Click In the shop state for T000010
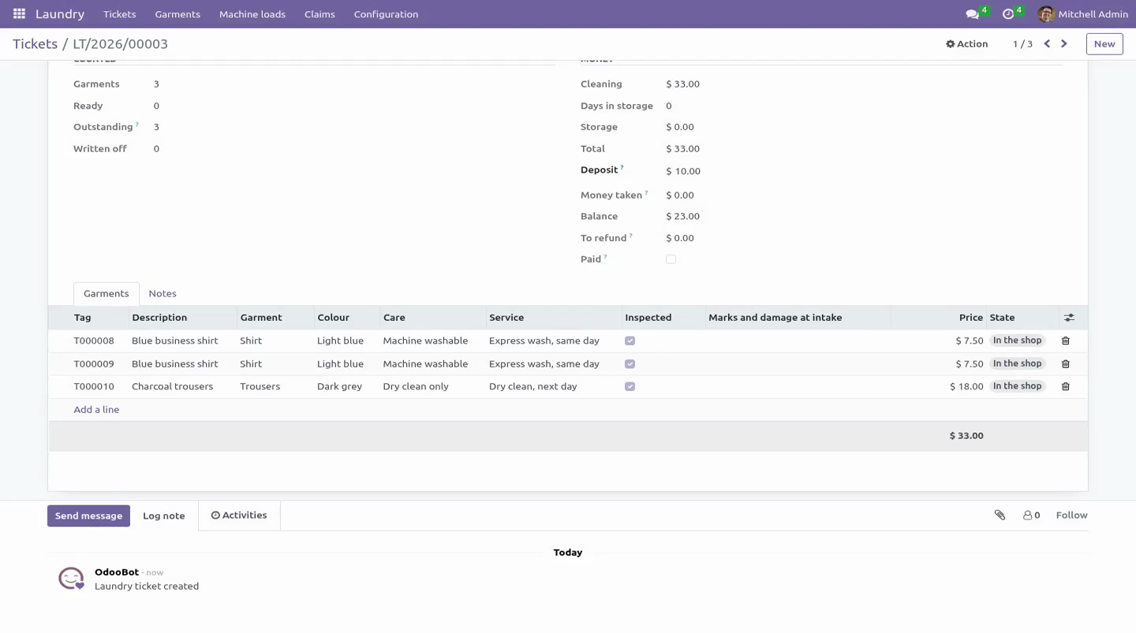This screenshot has height=633, width=1136. tap(1018, 386)
